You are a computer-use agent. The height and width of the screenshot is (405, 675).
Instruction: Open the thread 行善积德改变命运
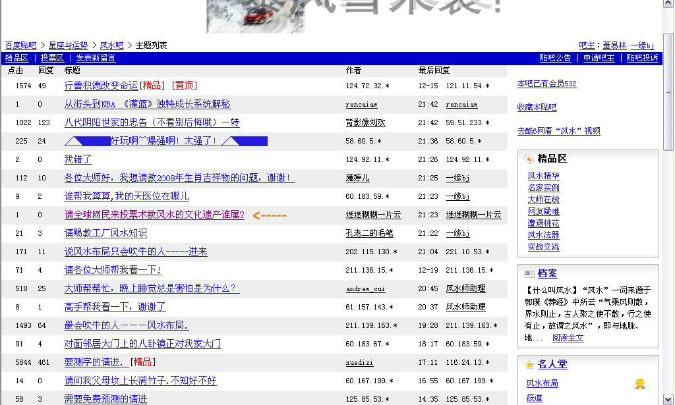tap(101, 86)
